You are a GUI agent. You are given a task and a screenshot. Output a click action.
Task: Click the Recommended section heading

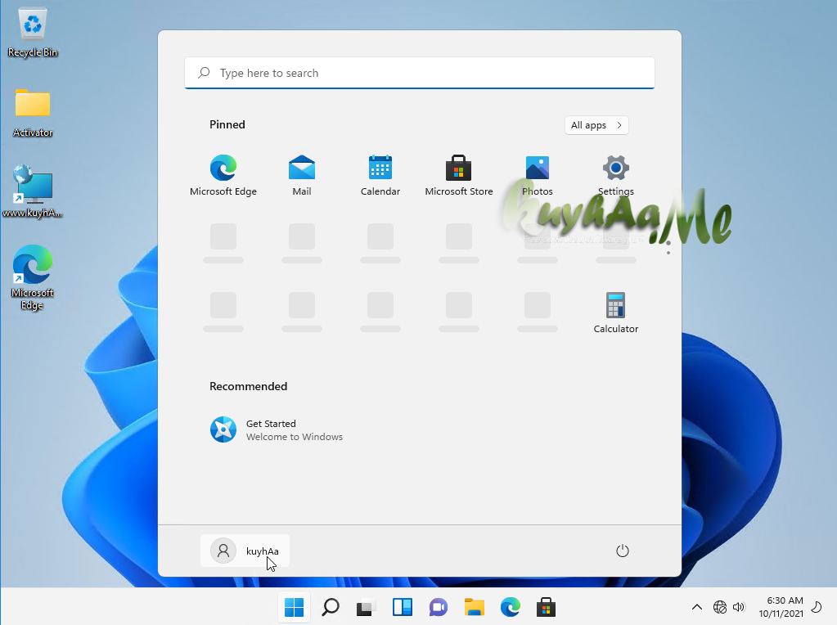[248, 386]
